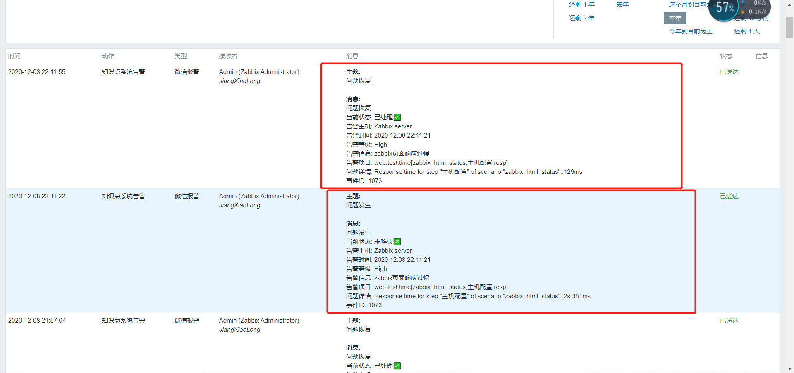The image size is (794, 373).
Task: Click JiangXiaoLong recipient in the 21:57:04 row
Action: (240, 330)
